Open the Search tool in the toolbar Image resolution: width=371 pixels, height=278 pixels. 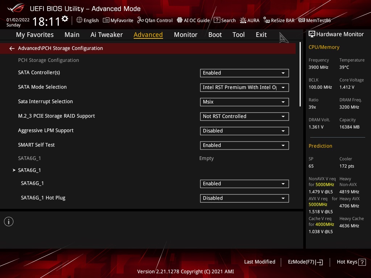tap(225, 21)
